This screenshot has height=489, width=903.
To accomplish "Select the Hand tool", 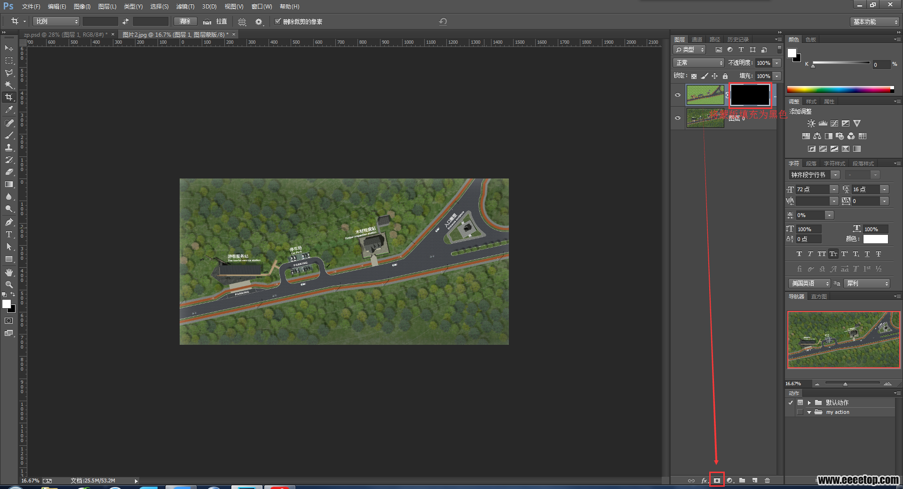I will [9, 272].
